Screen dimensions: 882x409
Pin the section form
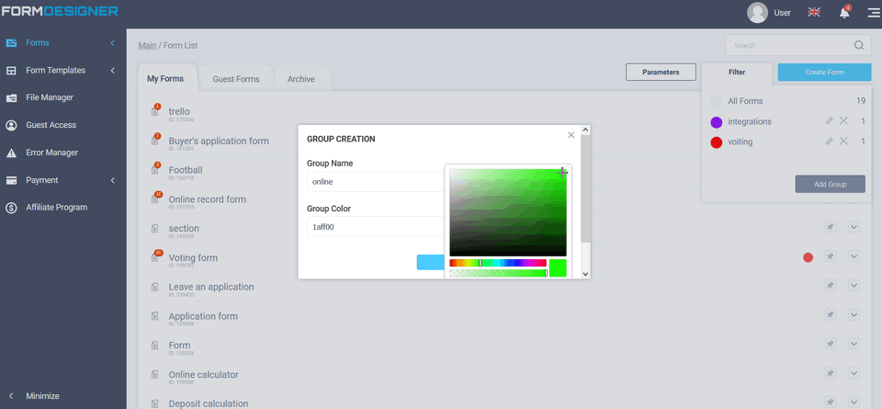coord(830,227)
